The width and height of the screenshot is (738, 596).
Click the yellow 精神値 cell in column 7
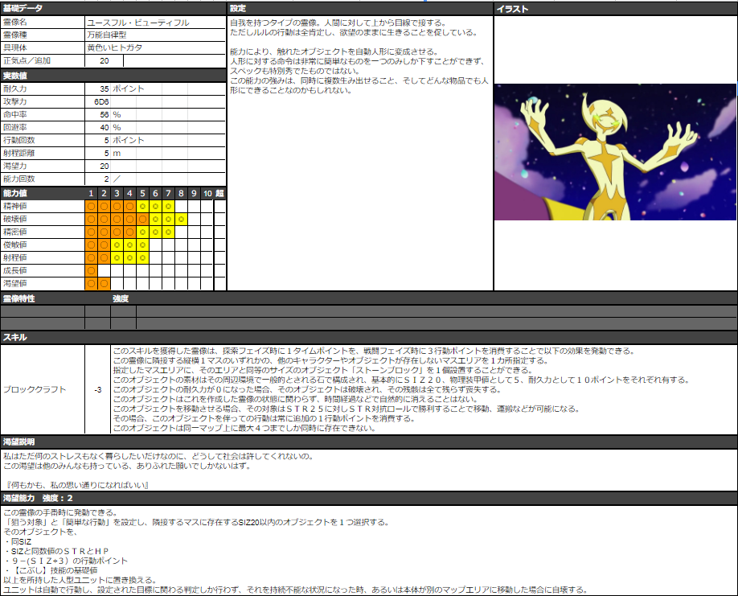(x=168, y=206)
